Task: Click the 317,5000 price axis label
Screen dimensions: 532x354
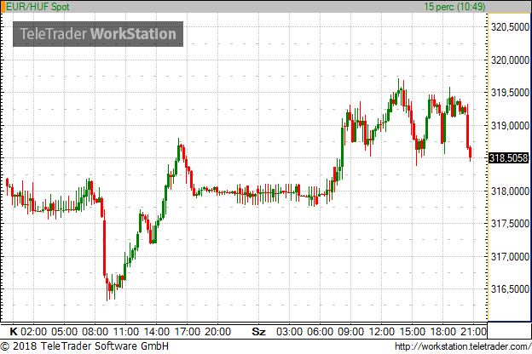Action: 510,224
